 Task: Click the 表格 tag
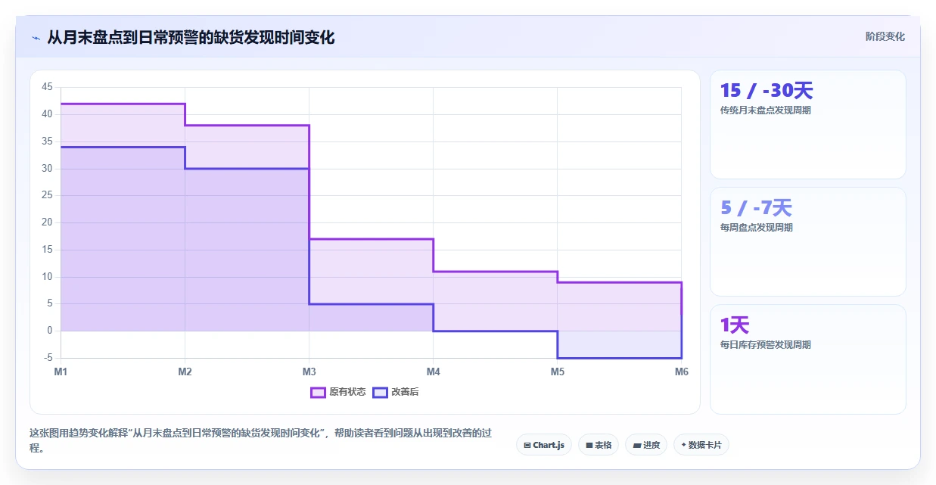pyautogui.click(x=599, y=445)
